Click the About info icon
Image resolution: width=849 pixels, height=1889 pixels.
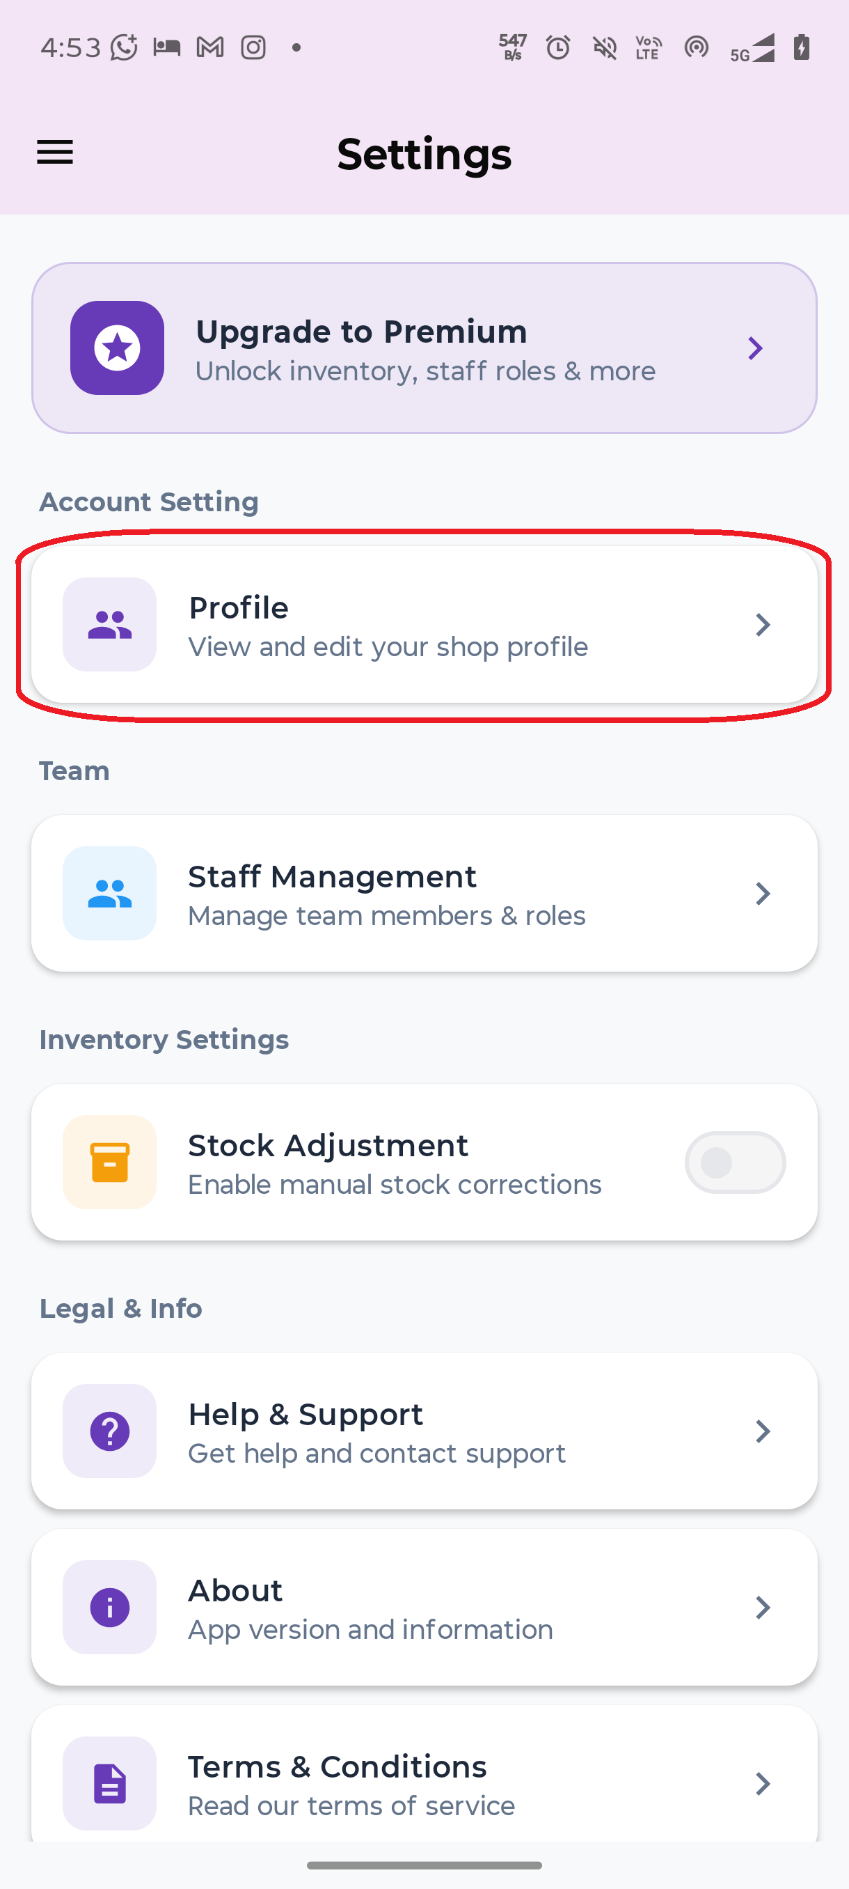point(109,1608)
